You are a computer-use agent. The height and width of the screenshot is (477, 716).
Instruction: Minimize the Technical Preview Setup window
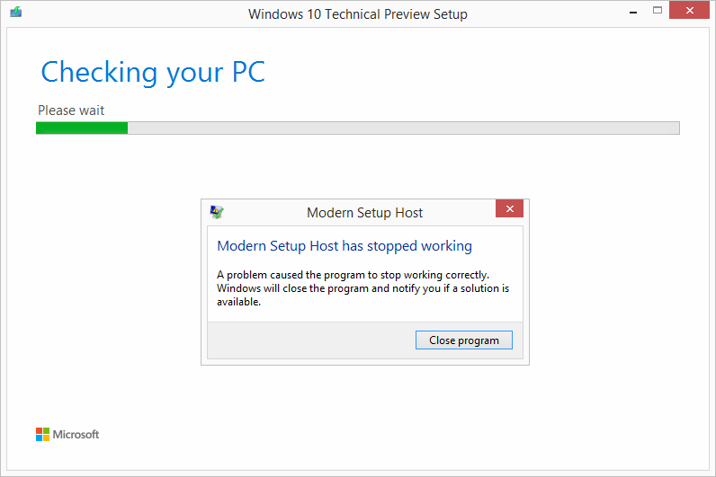633,13
